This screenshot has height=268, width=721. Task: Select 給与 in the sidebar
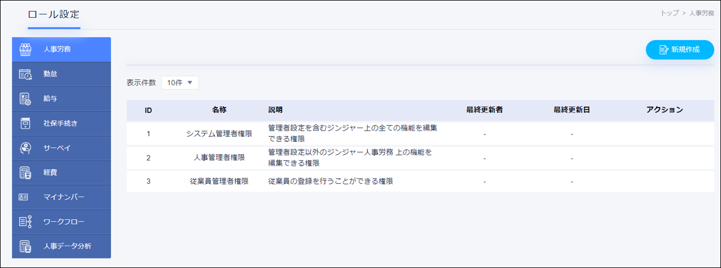tap(61, 99)
